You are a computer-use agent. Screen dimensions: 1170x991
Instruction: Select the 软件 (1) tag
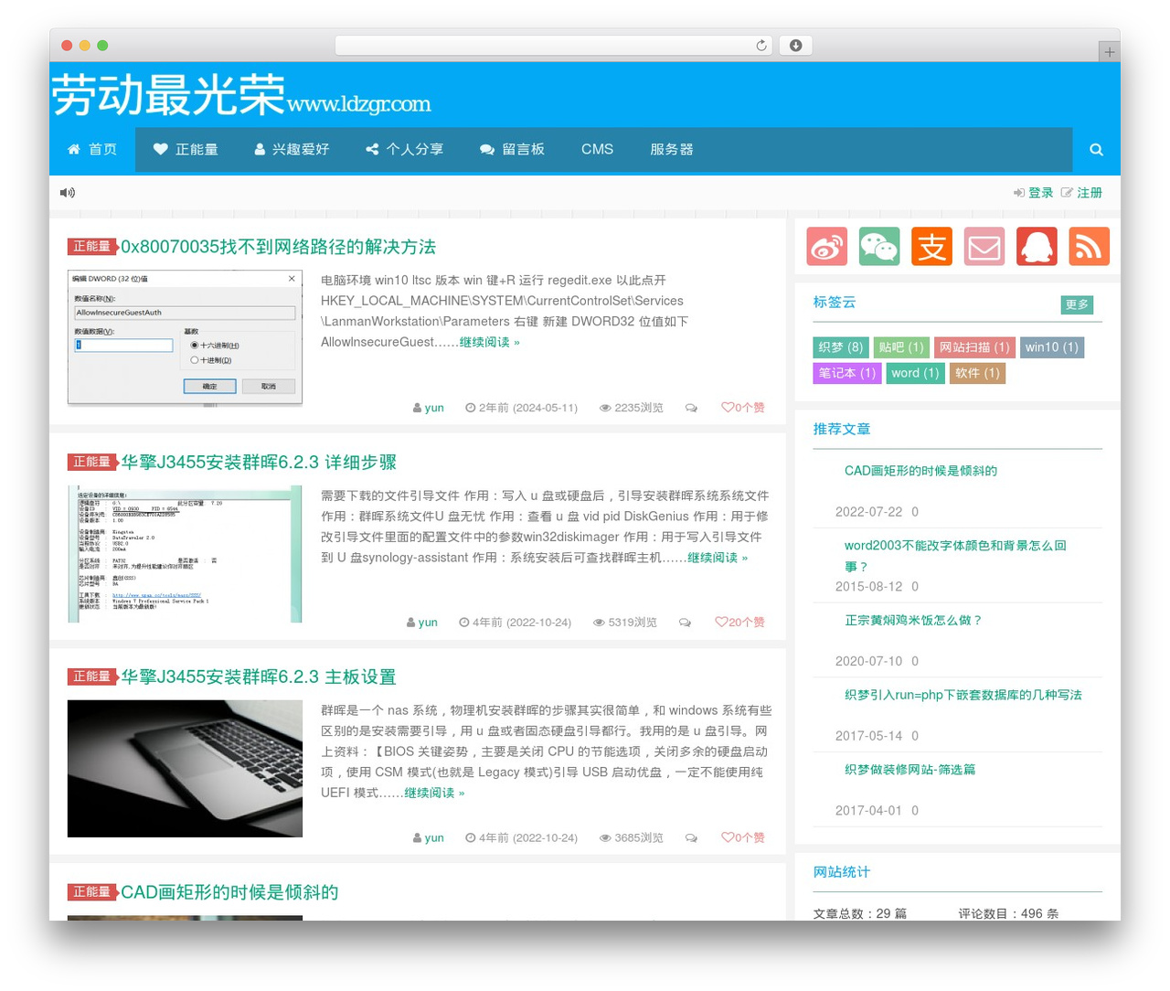pyautogui.click(x=977, y=373)
